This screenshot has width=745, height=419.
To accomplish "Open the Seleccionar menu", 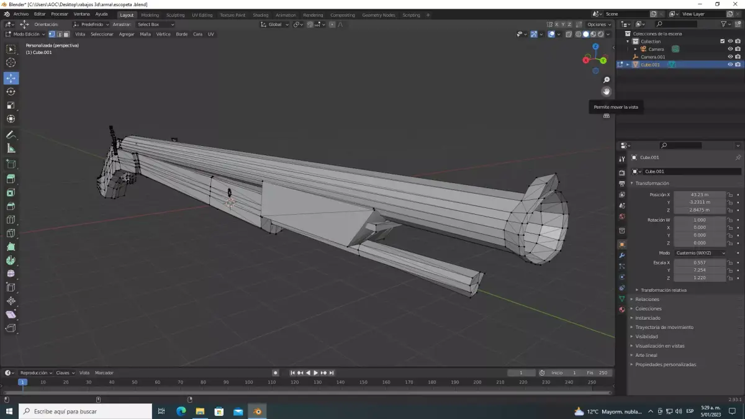I will point(102,34).
